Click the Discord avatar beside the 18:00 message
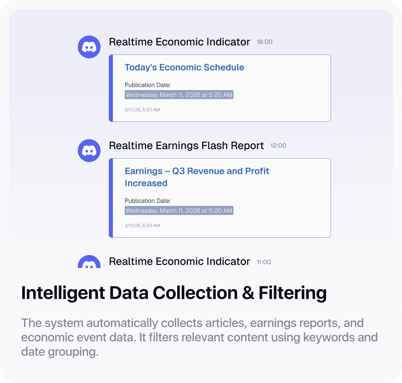Viewport: 402px width, 383px height. (x=89, y=47)
